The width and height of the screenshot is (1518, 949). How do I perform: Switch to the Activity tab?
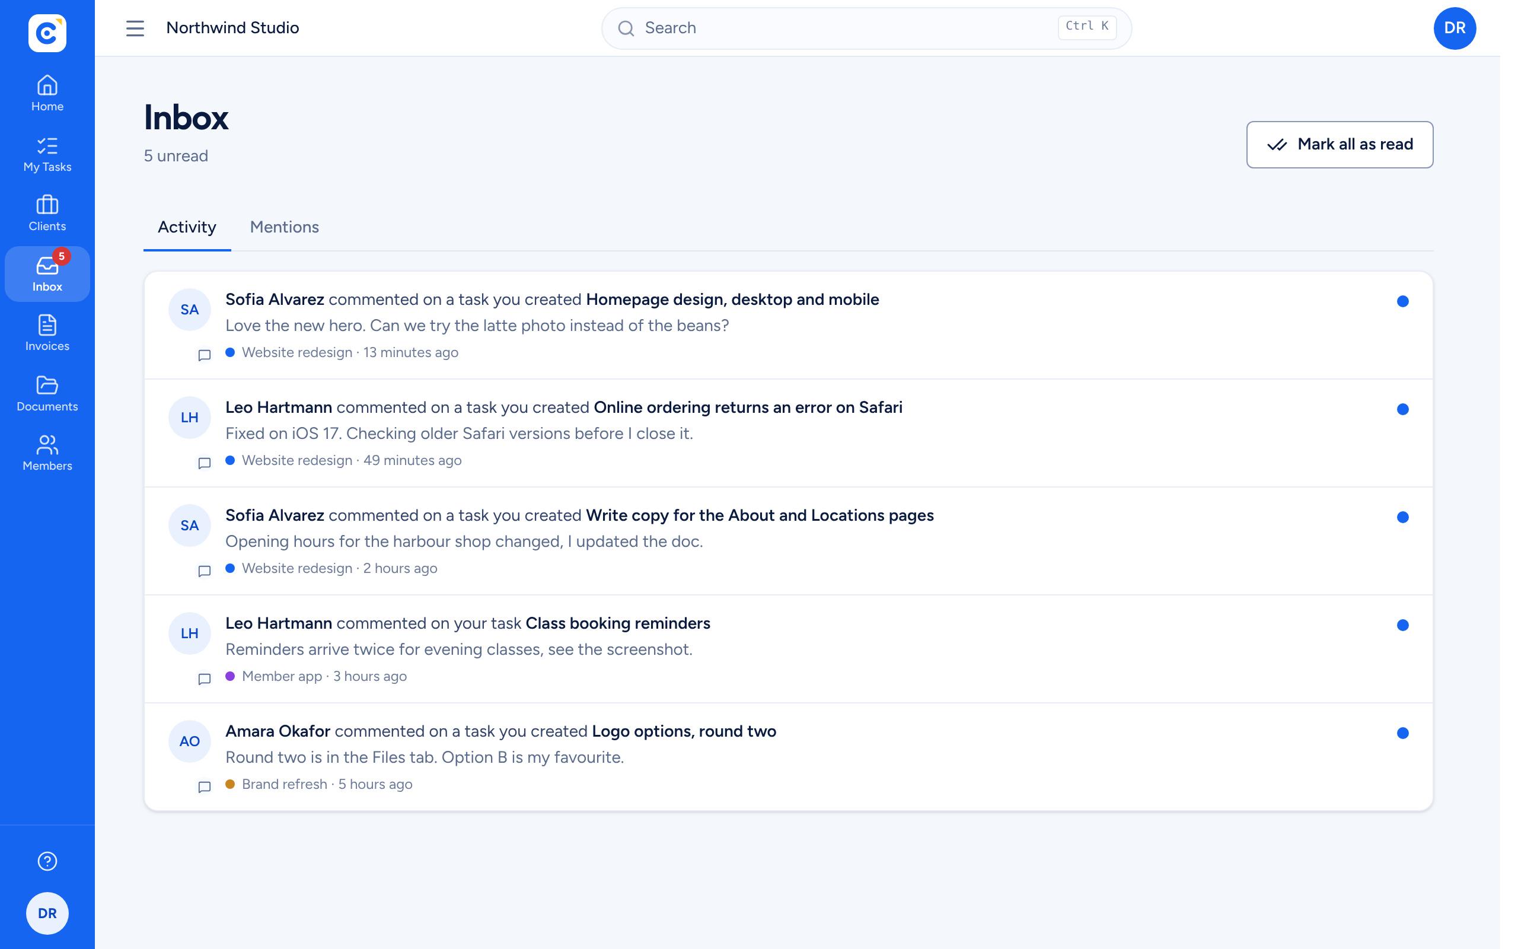tap(187, 227)
